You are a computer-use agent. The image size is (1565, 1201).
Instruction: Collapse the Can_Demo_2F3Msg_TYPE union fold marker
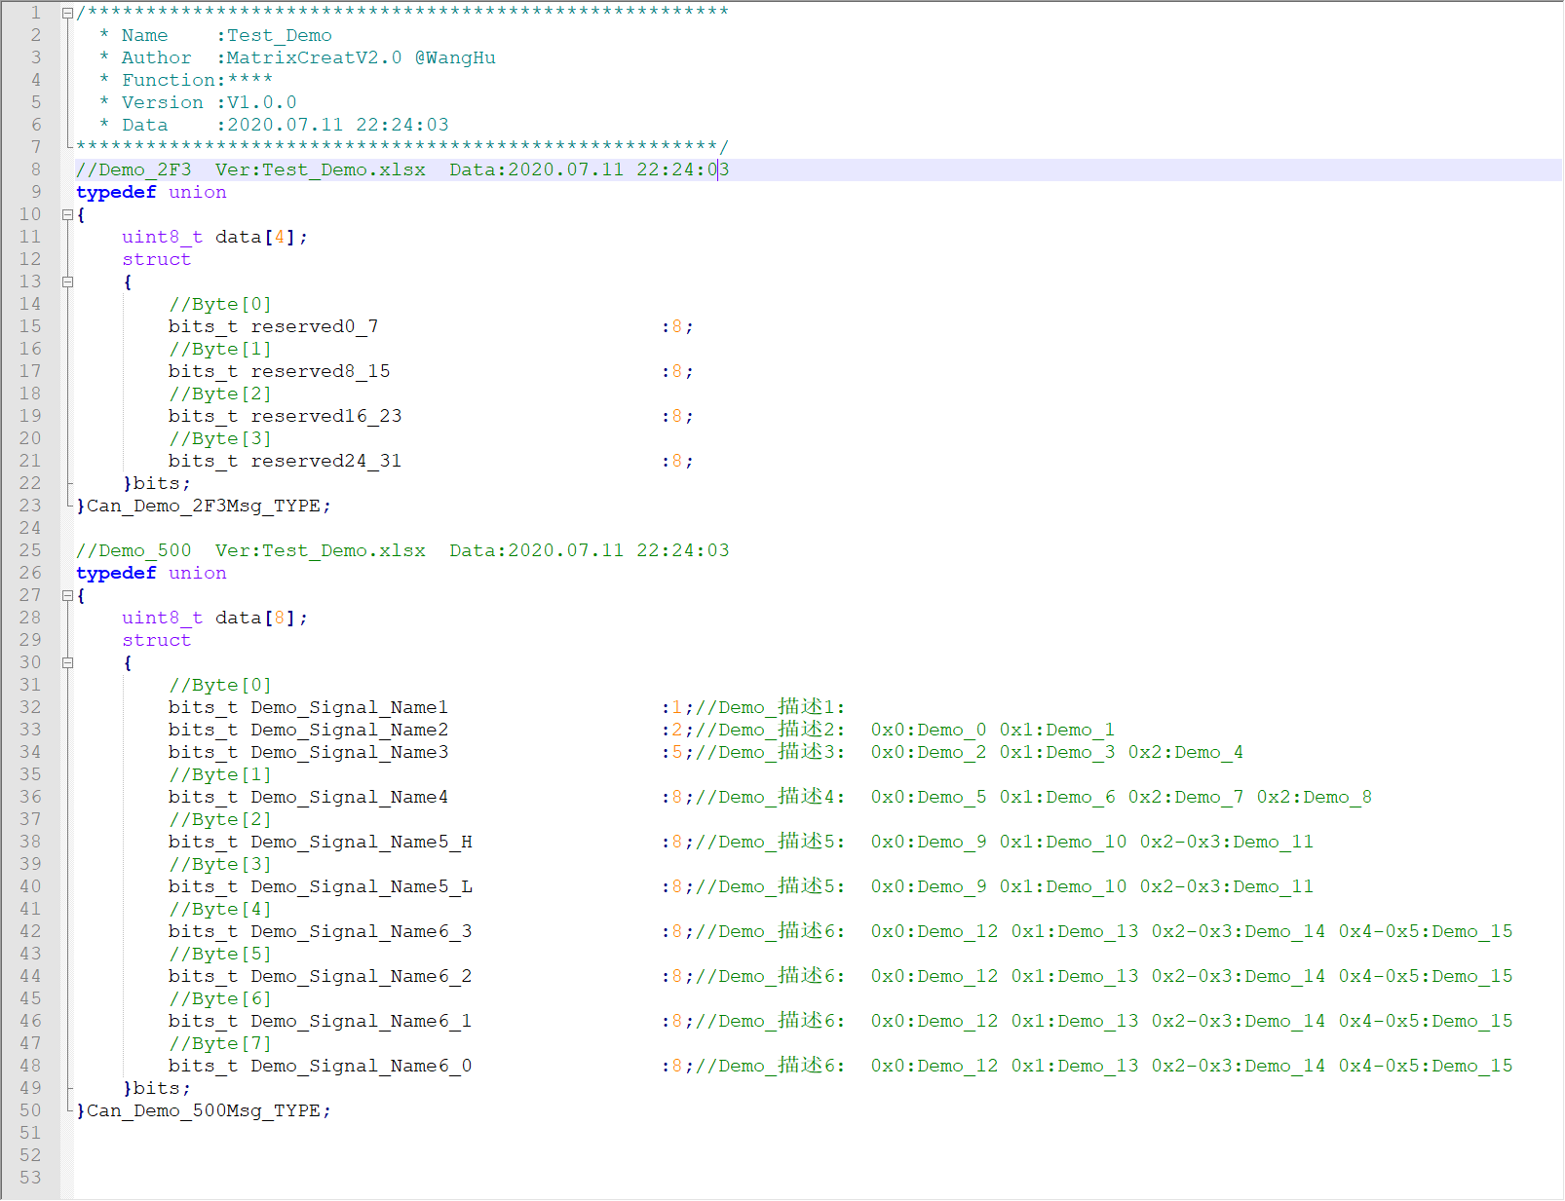point(66,214)
